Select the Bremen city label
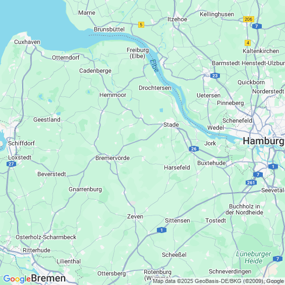The width and height of the screenshot is (285, 285). pos(48,278)
